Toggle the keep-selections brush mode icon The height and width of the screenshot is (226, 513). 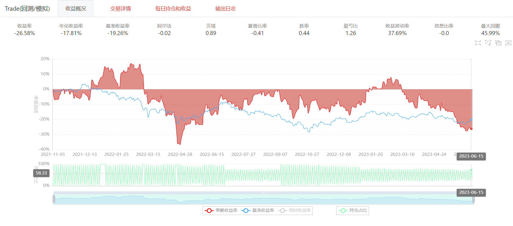click(498, 43)
